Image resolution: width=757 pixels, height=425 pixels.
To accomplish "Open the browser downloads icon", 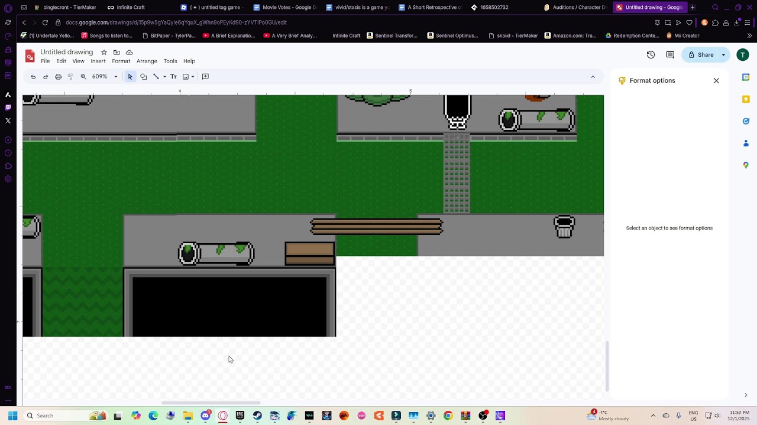I will coord(737,22).
